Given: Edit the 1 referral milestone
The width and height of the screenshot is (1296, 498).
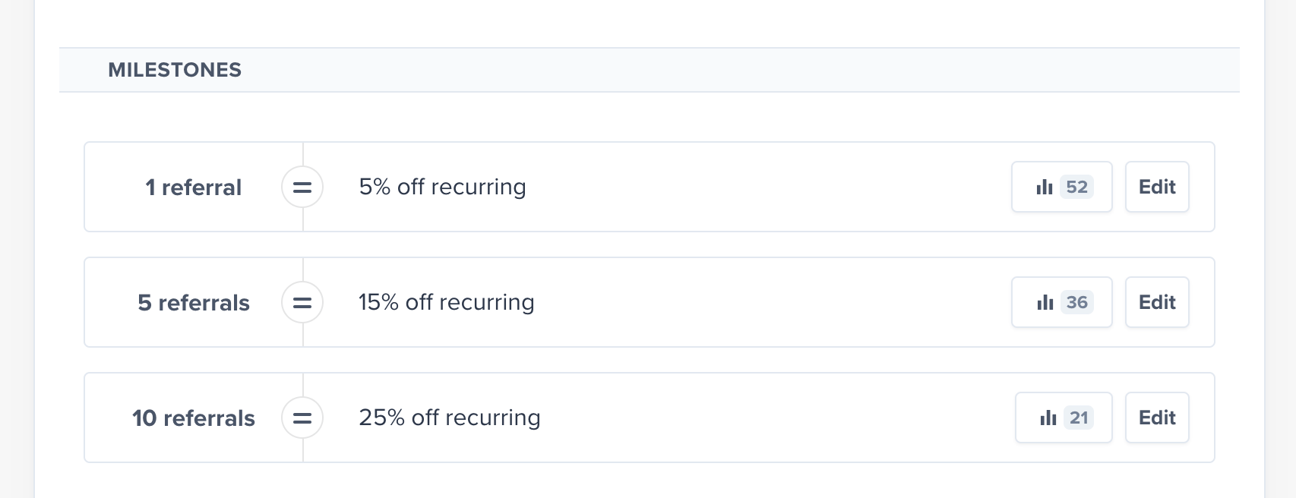Looking at the screenshot, I should point(1156,187).
